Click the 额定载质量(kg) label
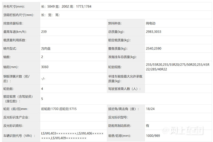213x142 pixels. (x=119, y=40)
